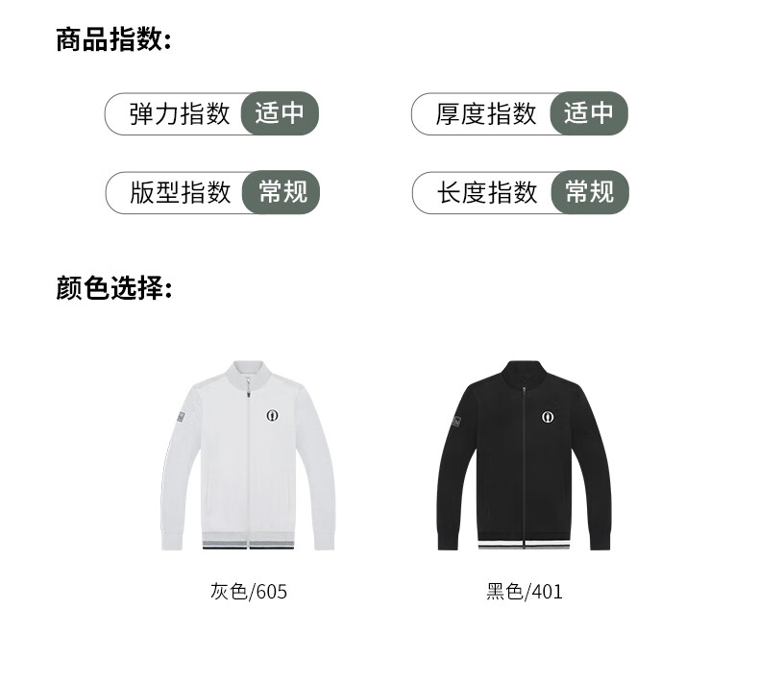Image resolution: width=759 pixels, height=683 pixels.
Task: Click the 厚度指数 label text
Action: [486, 114]
